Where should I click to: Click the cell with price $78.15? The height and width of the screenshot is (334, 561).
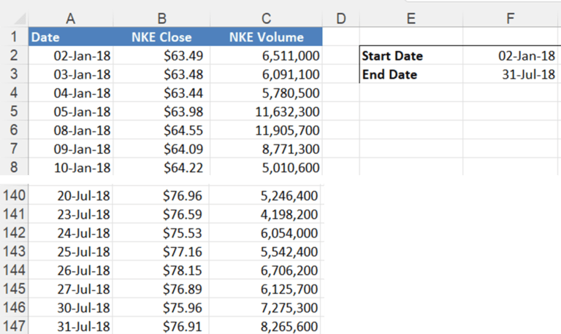point(161,271)
